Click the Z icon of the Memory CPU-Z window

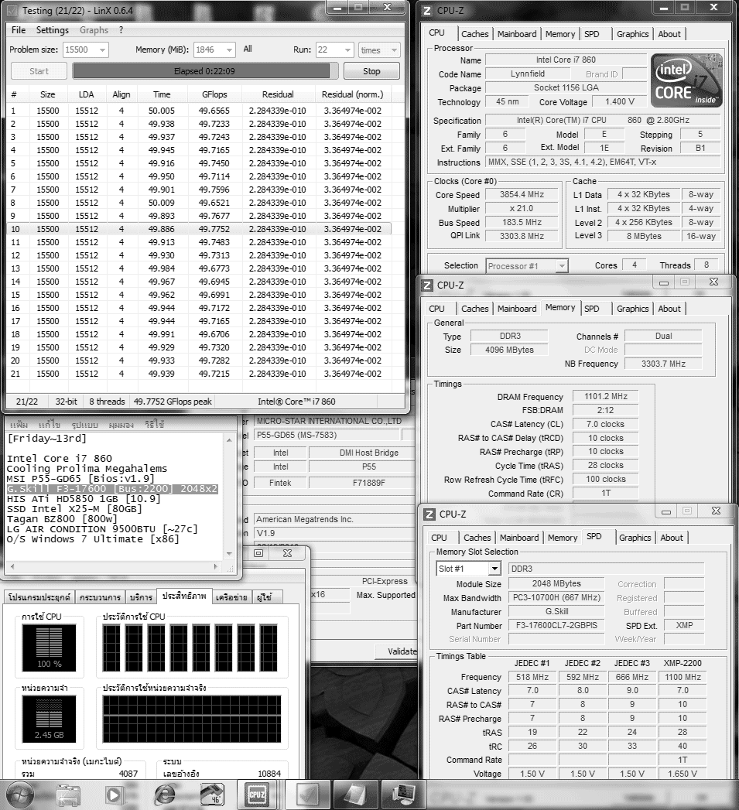tap(427, 285)
